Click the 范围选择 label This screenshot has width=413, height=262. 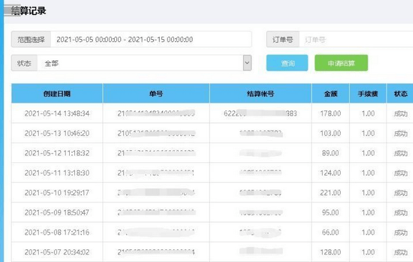pos(31,39)
